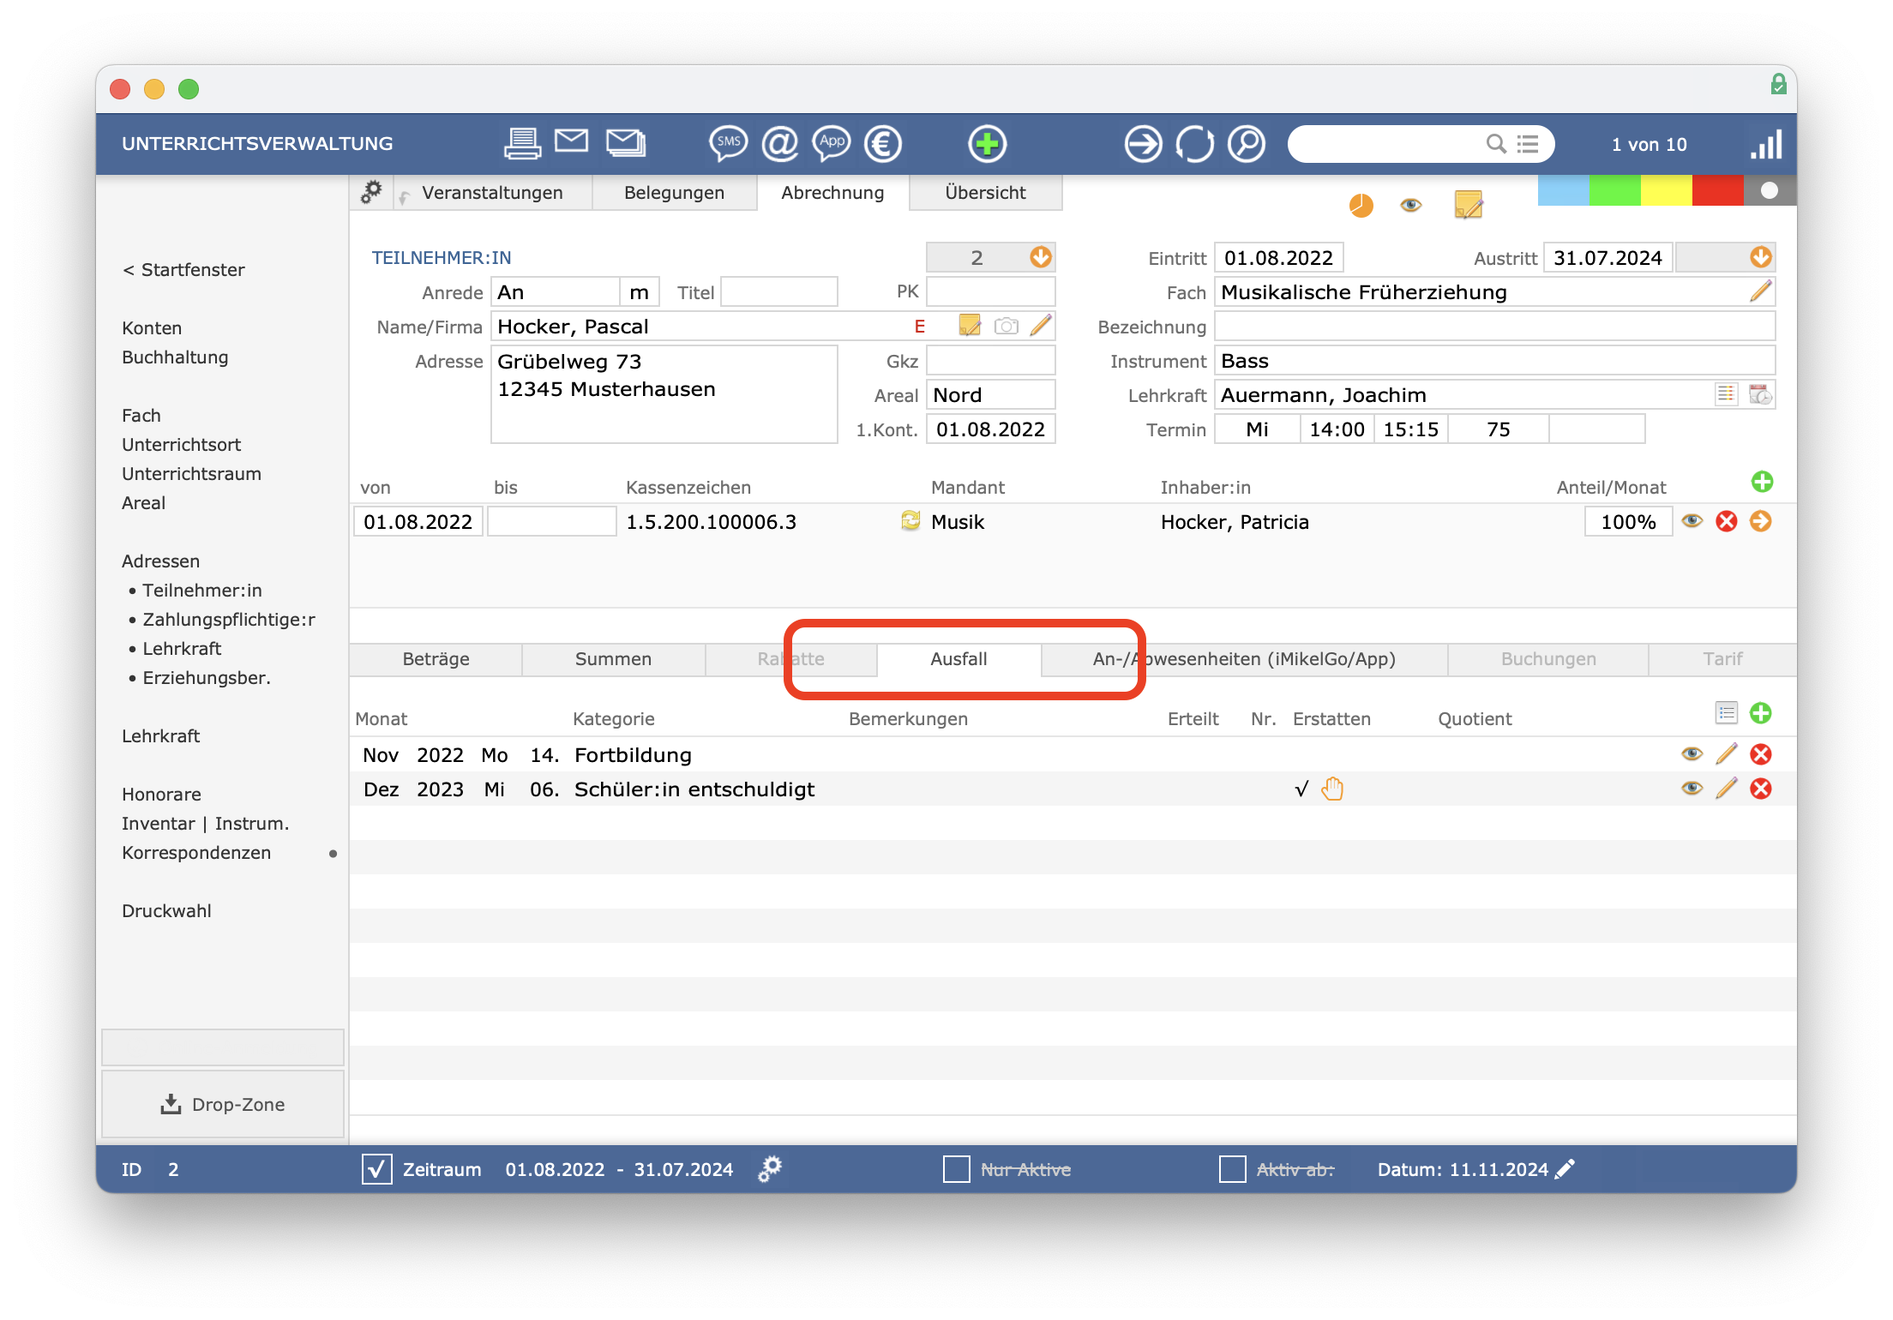The image size is (1893, 1320).
Task: Open the orange pie chart icon
Action: pos(1361,206)
